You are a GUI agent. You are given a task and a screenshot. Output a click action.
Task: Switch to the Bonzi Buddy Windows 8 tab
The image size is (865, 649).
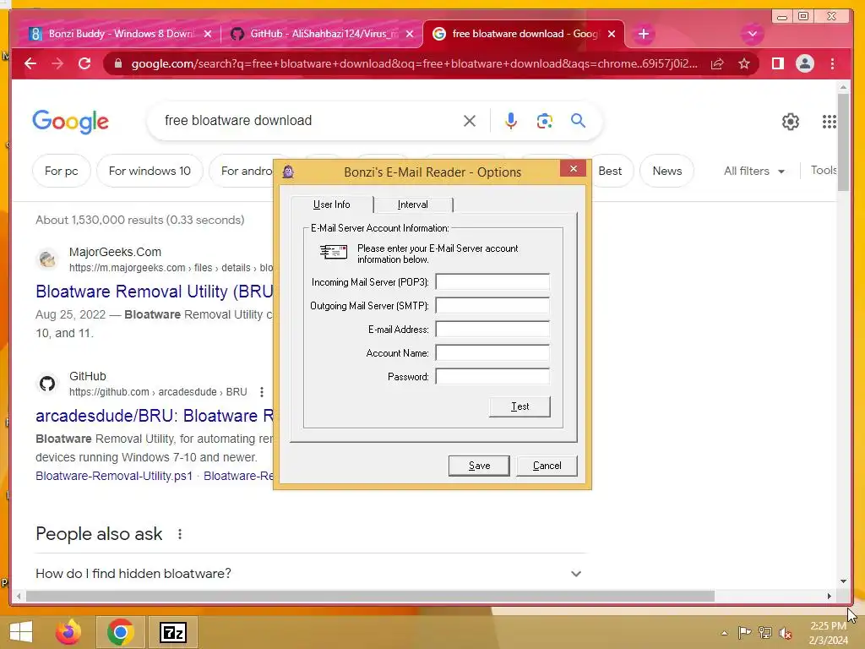coord(121,34)
